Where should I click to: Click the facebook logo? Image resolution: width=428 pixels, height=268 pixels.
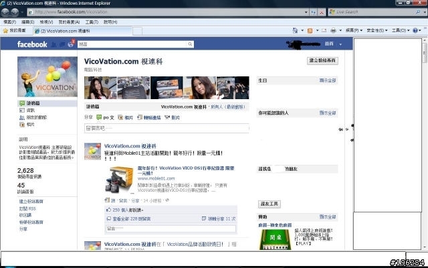click(32, 44)
